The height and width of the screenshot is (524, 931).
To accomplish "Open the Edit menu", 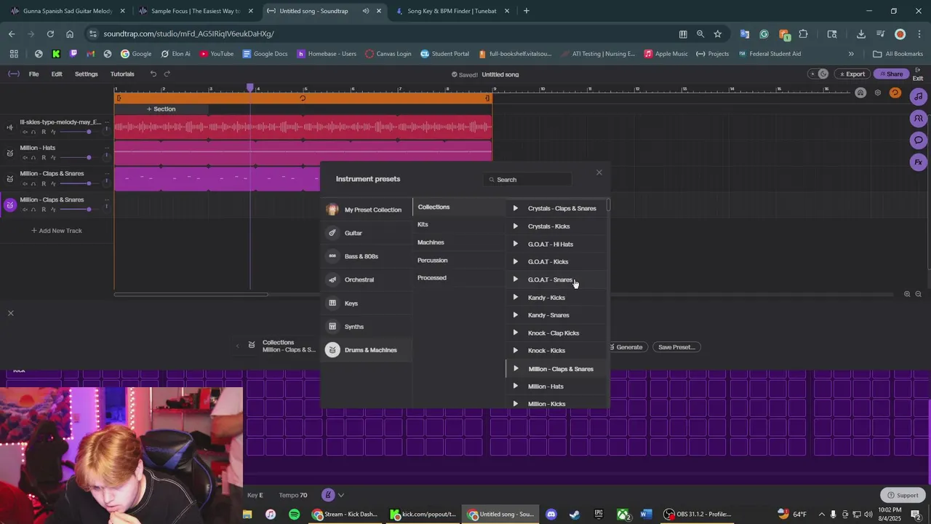I will 57,74.
